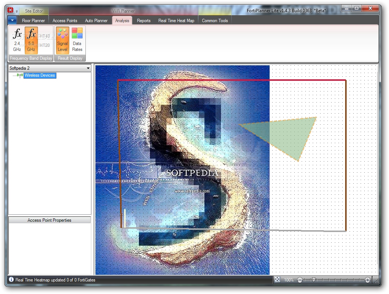The width and height of the screenshot is (389, 294).
Task: Click the zoom slider thumb
Action: pyautogui.click(x=313, y=280)
